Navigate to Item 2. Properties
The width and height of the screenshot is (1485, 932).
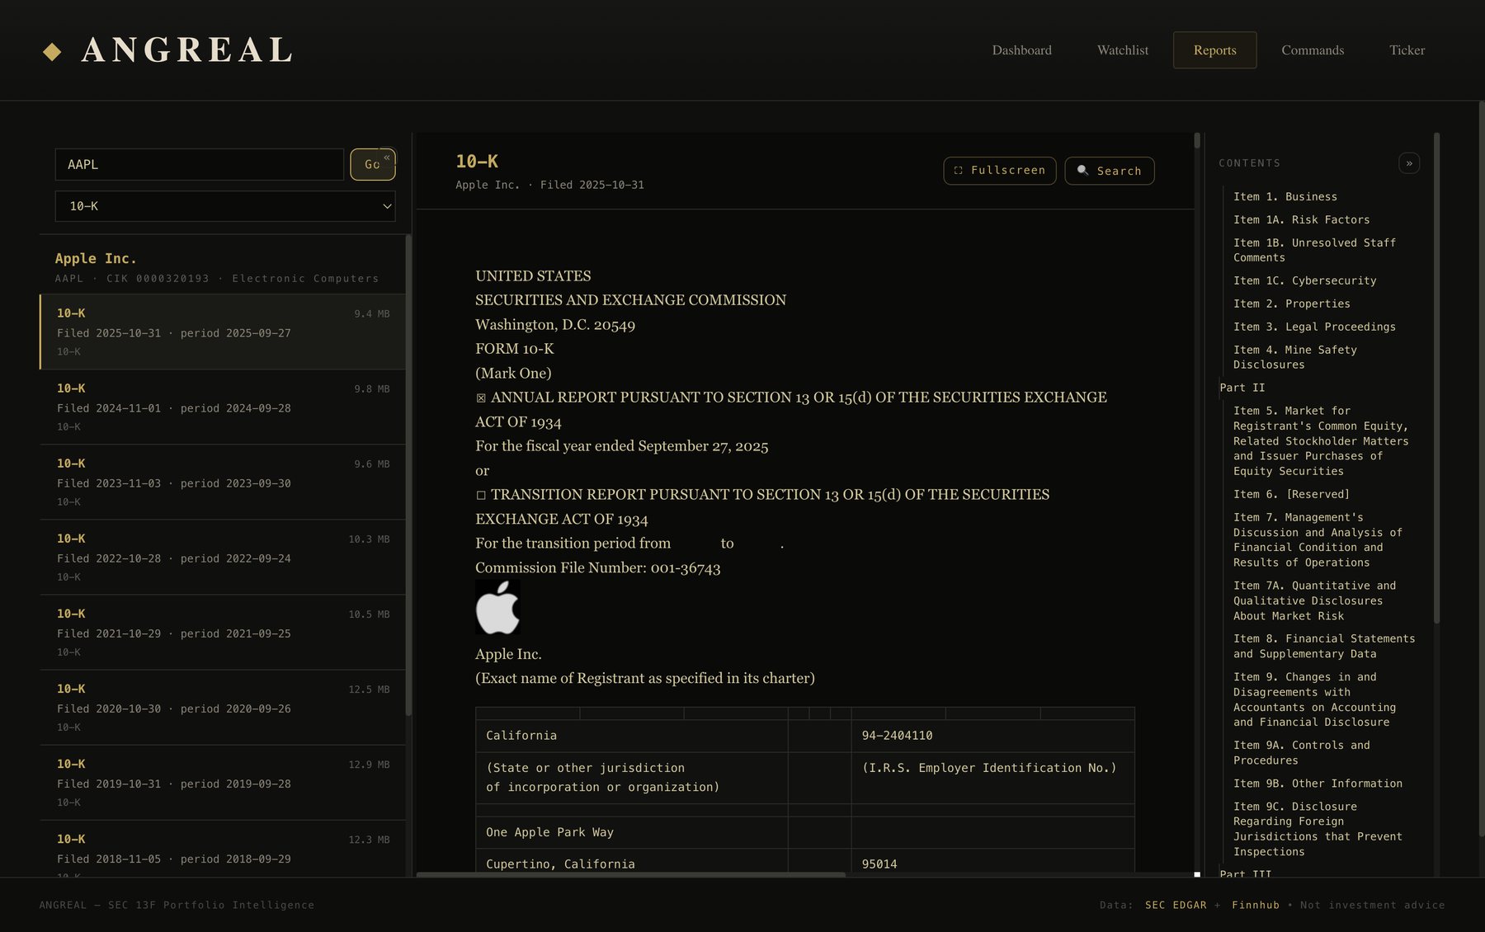(1291, 304)
